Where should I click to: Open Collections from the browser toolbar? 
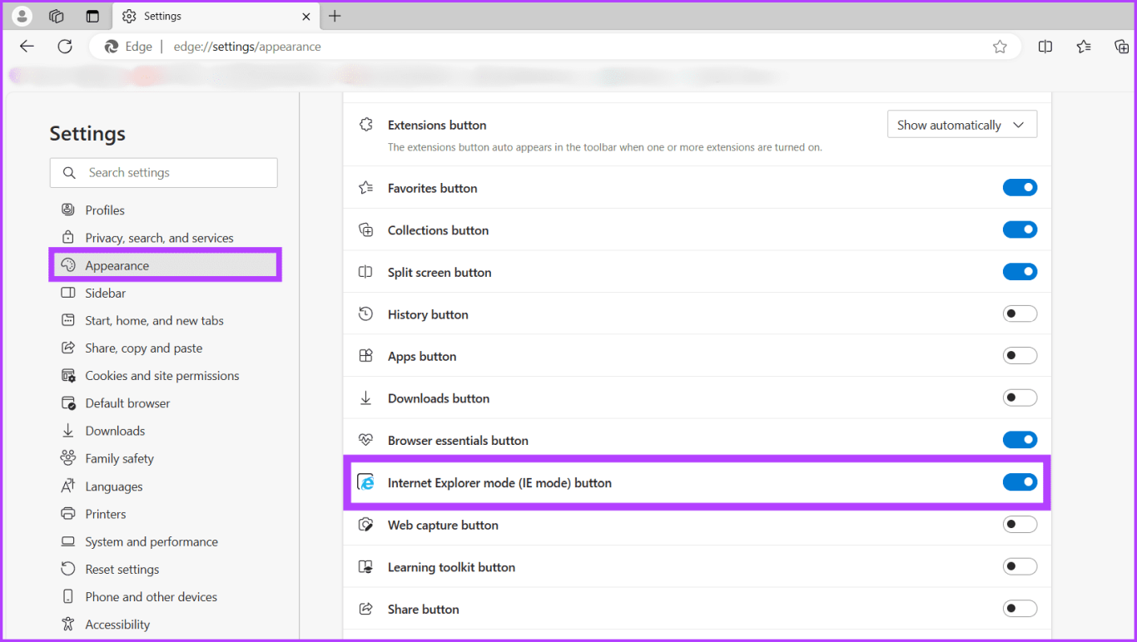tap(1121, 47)
